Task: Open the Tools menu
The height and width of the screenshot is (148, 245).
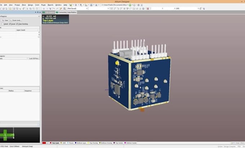Action: [x=37, y=5]
